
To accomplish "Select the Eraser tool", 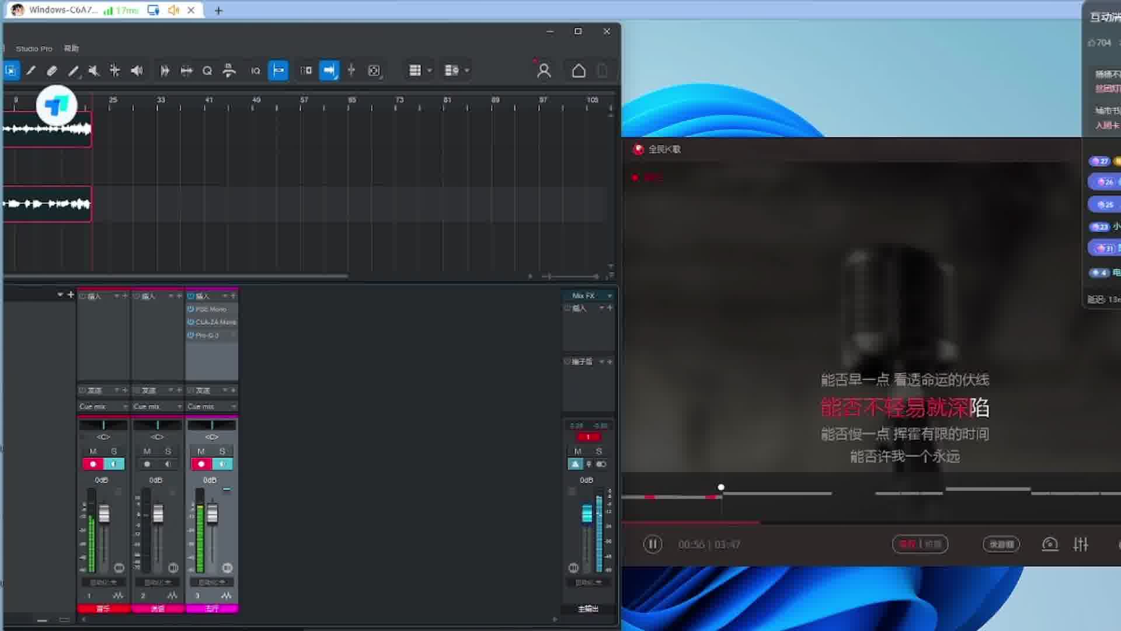I will (53, 70).
